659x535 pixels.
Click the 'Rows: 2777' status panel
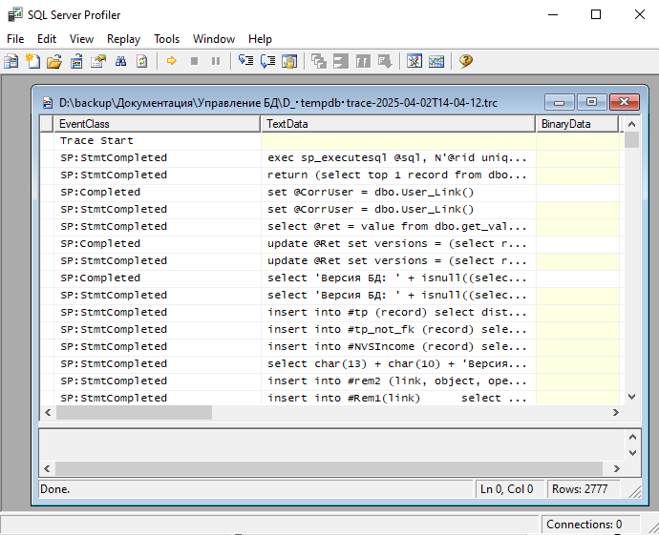coord(583,489)
